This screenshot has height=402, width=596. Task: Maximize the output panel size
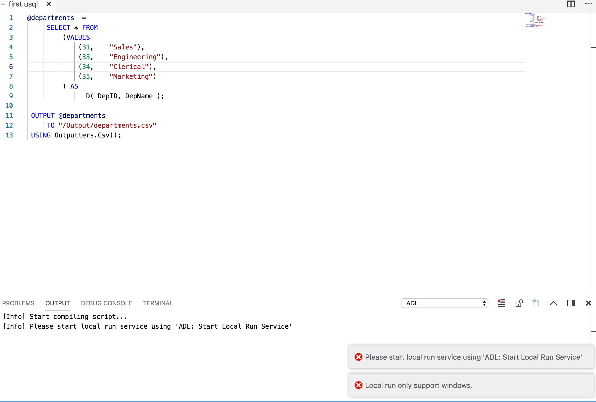tap(554, 303)
